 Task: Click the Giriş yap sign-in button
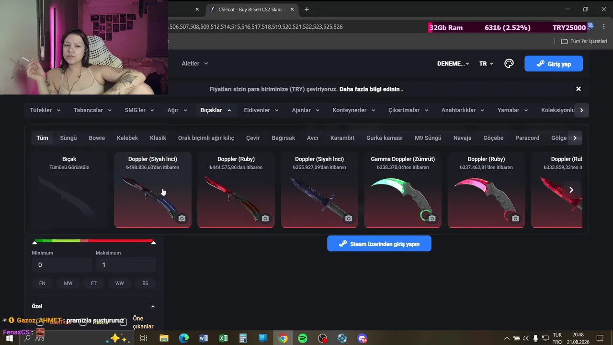coord(554,64)
